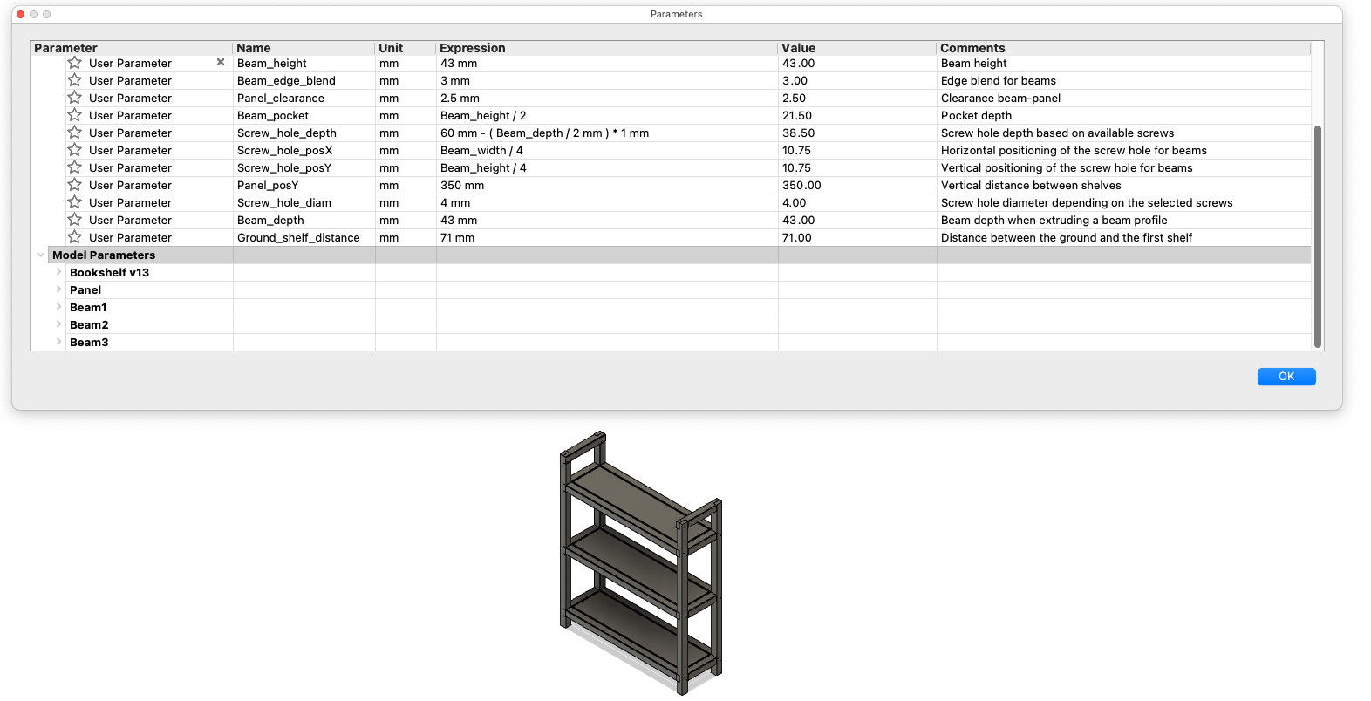Select the Panel_posY name cell
1371x701 pixels.
point(304,185)
